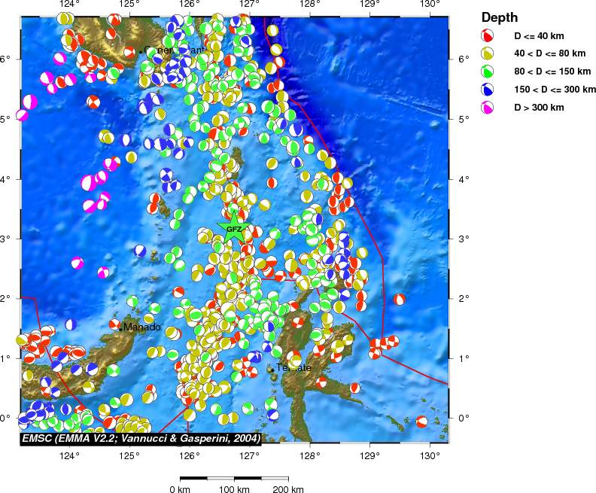
Task: Click the 130° longitude label on the top axis
Action: pos(430,5)
